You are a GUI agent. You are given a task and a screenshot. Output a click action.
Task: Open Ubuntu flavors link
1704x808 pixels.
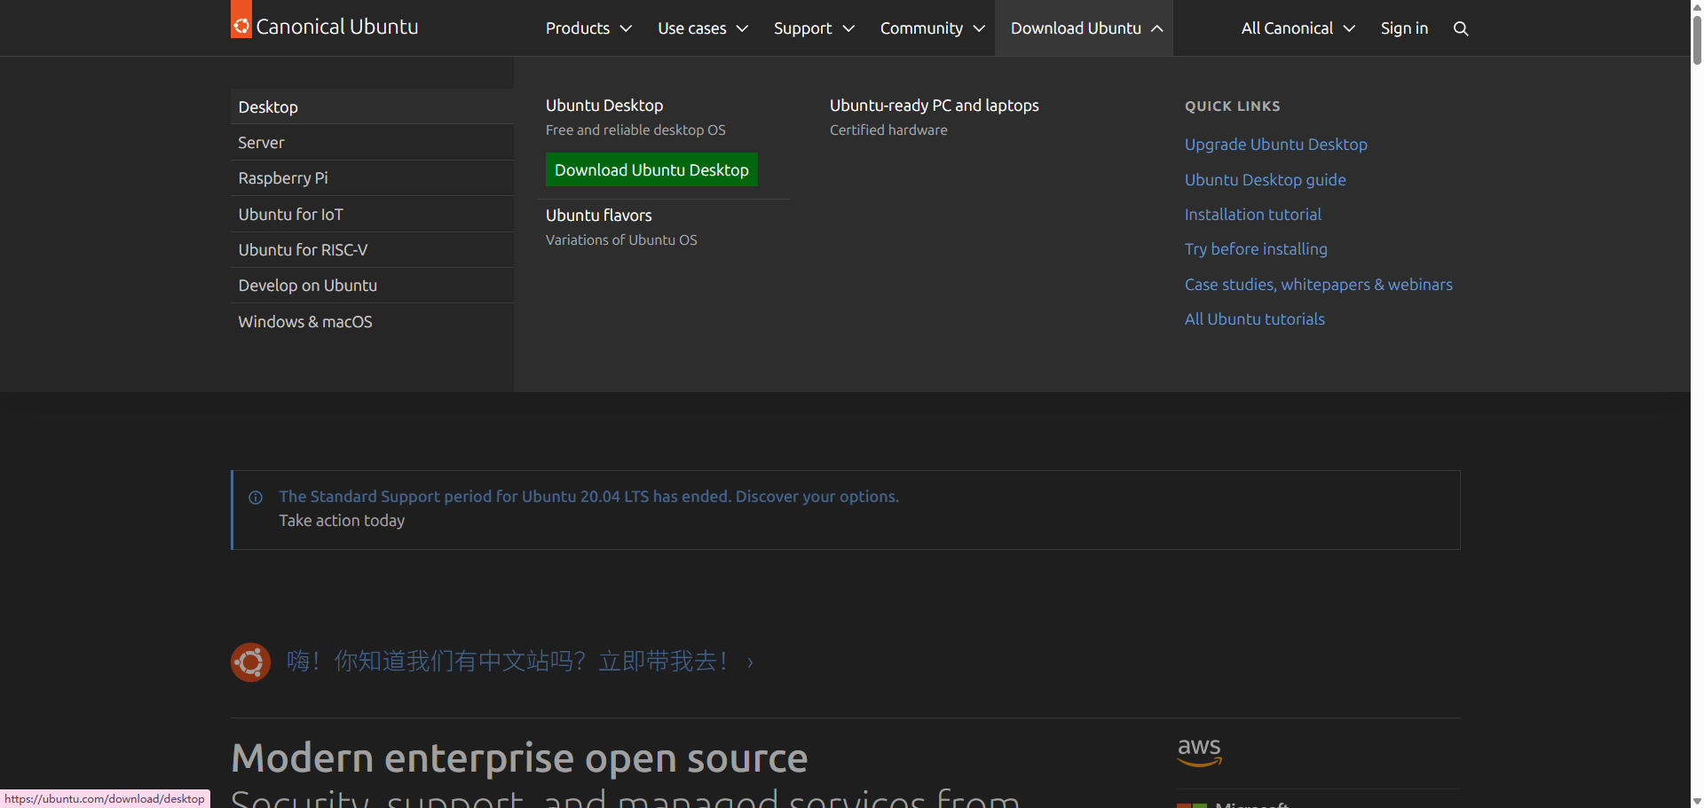click(x=598, y=216)
